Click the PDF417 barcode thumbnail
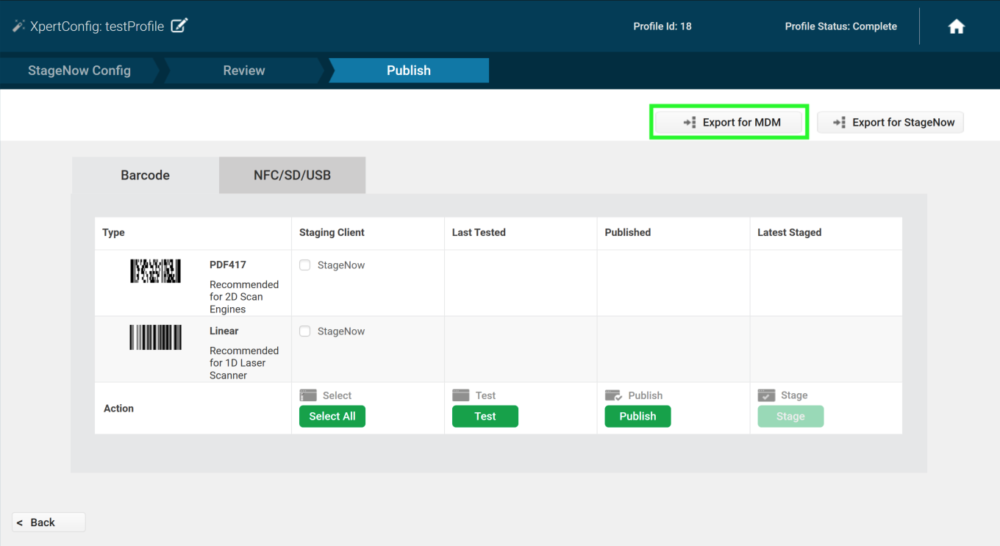 click(x=155, y=271)
